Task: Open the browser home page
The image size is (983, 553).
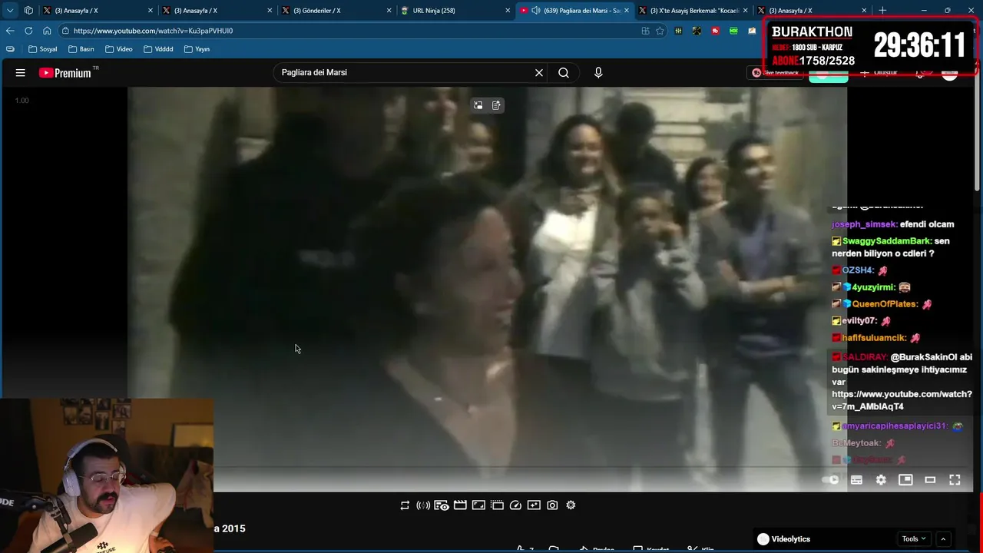Action: pos(47,31)
